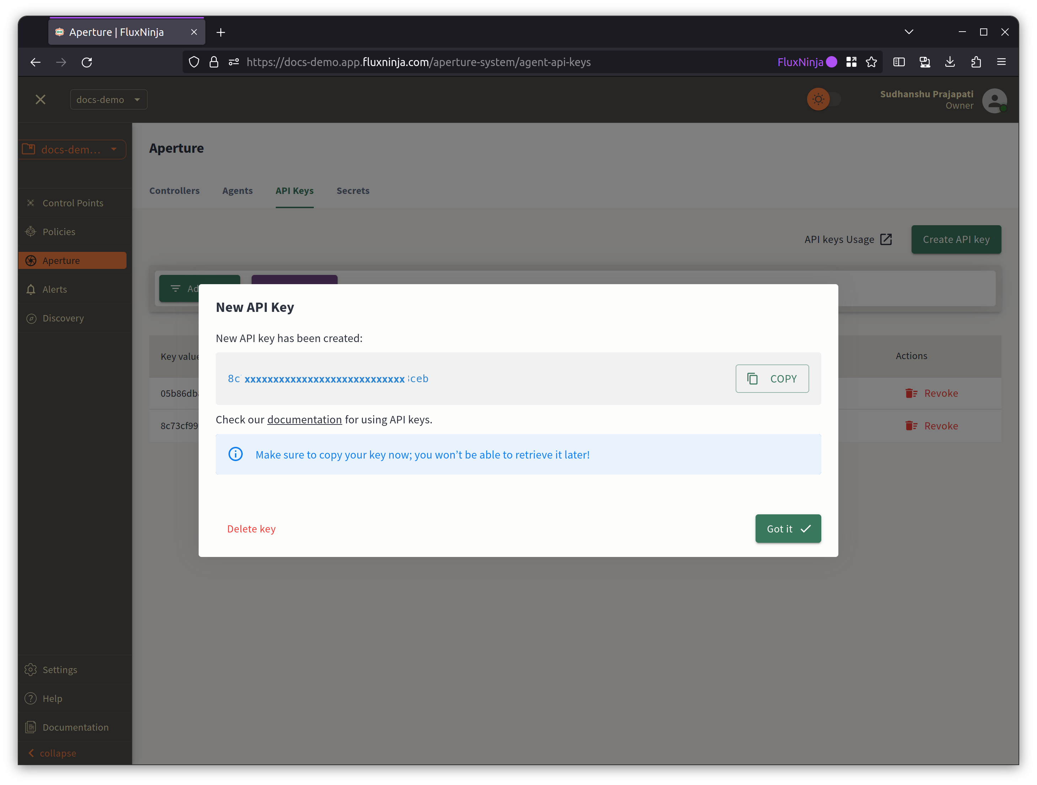Reload the current page
Viewport: 1037px width, 785px height.
tap(87, 62)
